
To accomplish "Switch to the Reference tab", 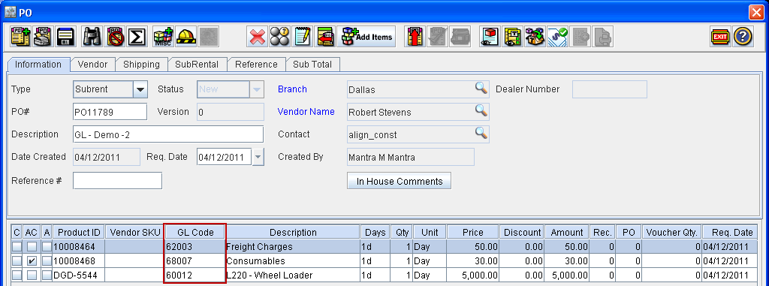I will 256,65.
